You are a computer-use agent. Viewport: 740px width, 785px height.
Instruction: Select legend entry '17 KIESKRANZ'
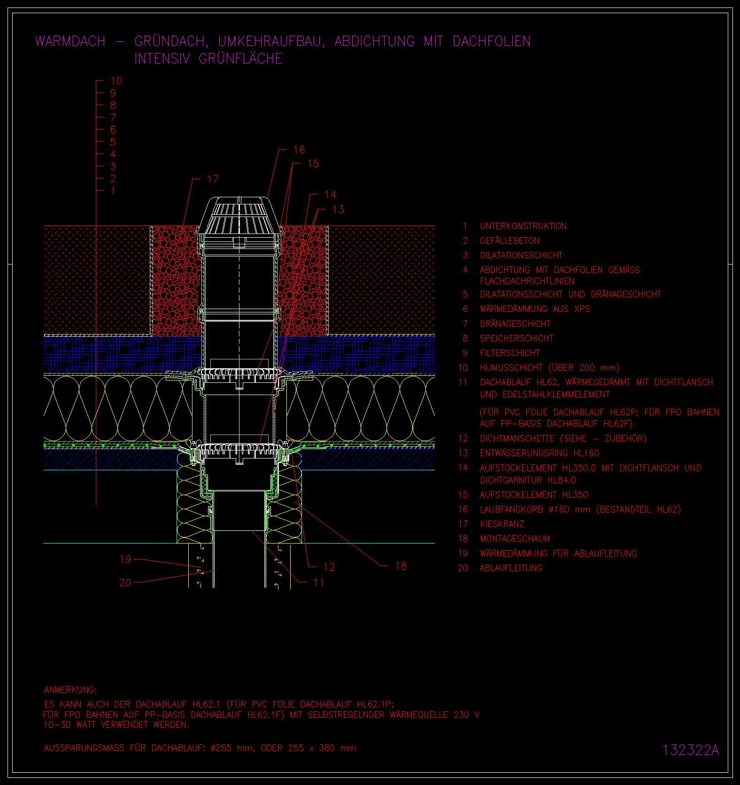(x=491, y=524)
